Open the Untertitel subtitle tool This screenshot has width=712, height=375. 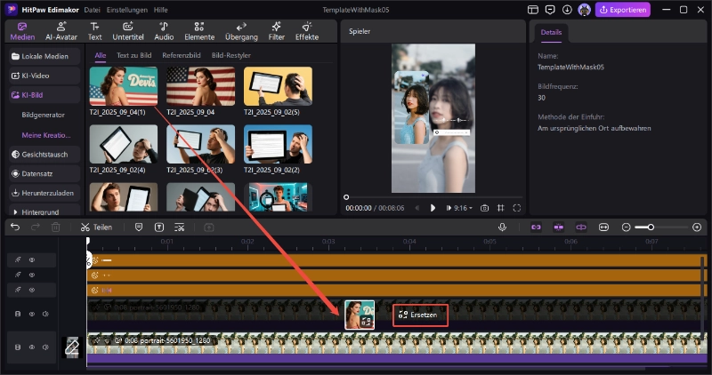click(128, 31)
